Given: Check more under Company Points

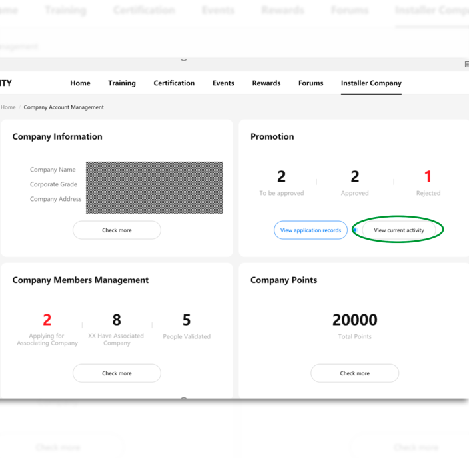Looking at the screenshot, I should (354, 373).
